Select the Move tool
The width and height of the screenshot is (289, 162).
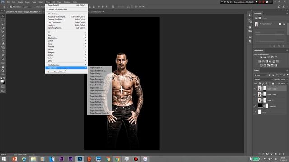[3, 16]
